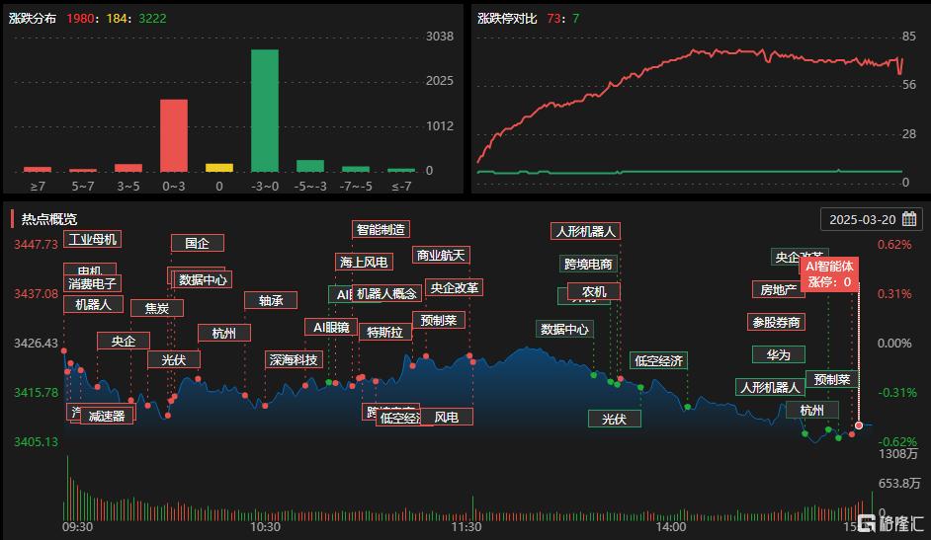The height and width of the screenshot is (540, 931).
Task: Select the 减速器 label below the curve
Action: click(106, 416)
